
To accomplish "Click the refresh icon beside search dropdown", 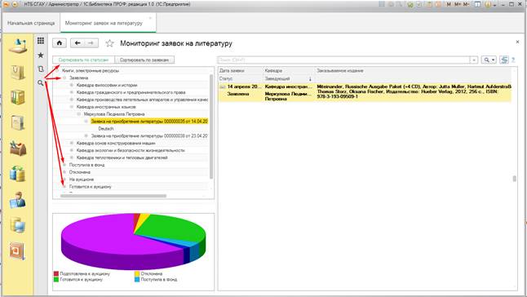I will [x=504, y=60].
